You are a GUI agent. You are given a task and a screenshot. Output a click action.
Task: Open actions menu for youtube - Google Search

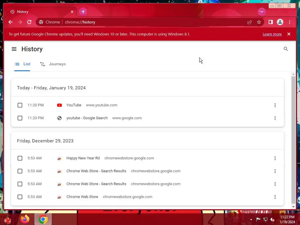click(x=275, y=118)
